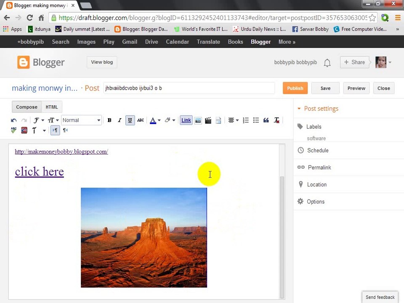
Task: Go back in the browser
Action: coord(7,18)
